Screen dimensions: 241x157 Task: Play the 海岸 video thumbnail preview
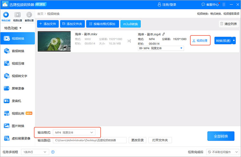pyautogui.click(x=54, y=41)
